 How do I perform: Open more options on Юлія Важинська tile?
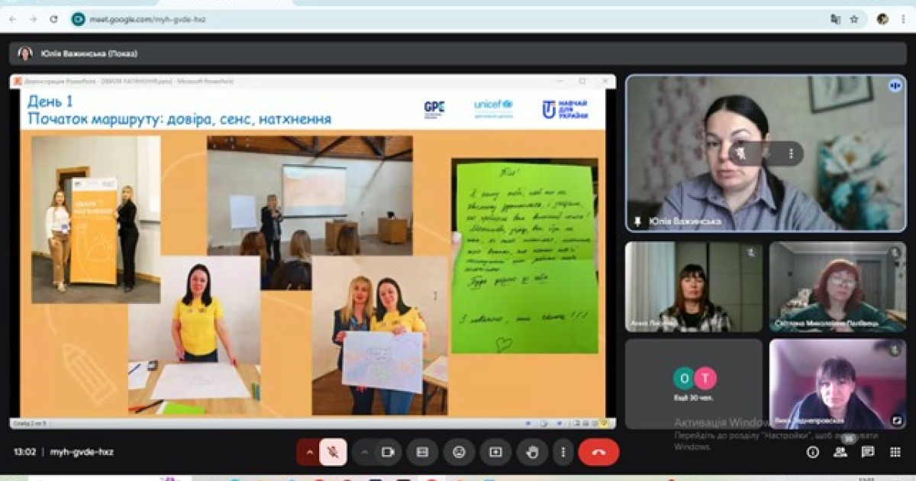pyautogui.click(x=791, y=154)
